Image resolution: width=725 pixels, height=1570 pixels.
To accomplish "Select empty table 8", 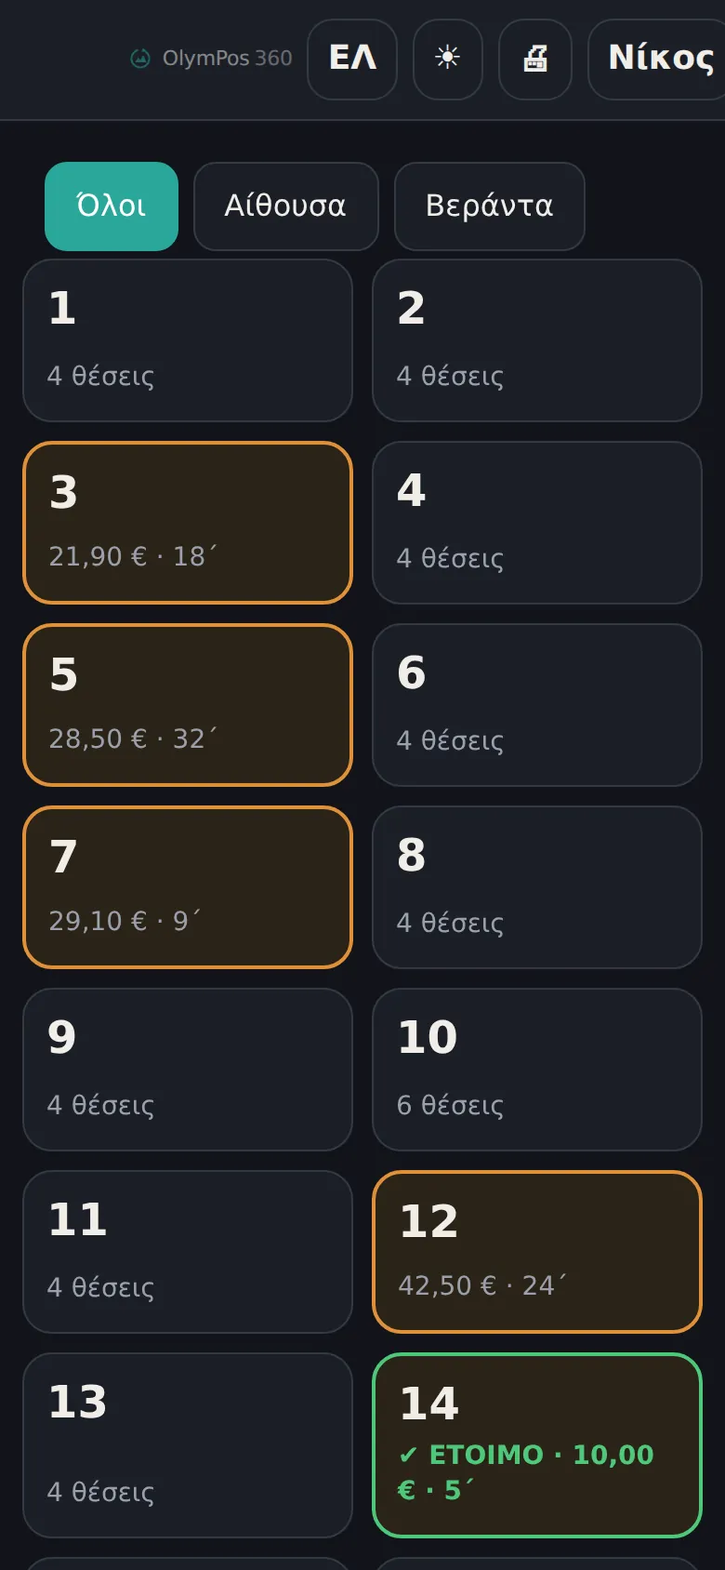I will click(x=537, y=887).
